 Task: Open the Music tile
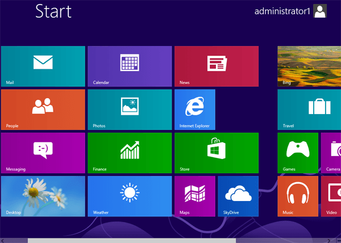[x=298, y=196]
